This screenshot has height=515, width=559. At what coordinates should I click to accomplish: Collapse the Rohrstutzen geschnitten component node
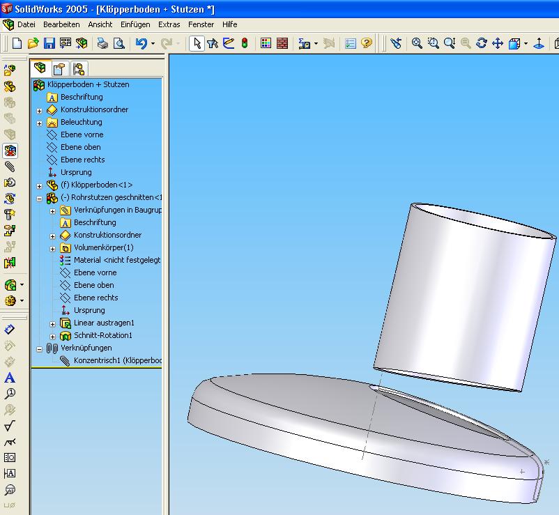[x=40, y=198]
